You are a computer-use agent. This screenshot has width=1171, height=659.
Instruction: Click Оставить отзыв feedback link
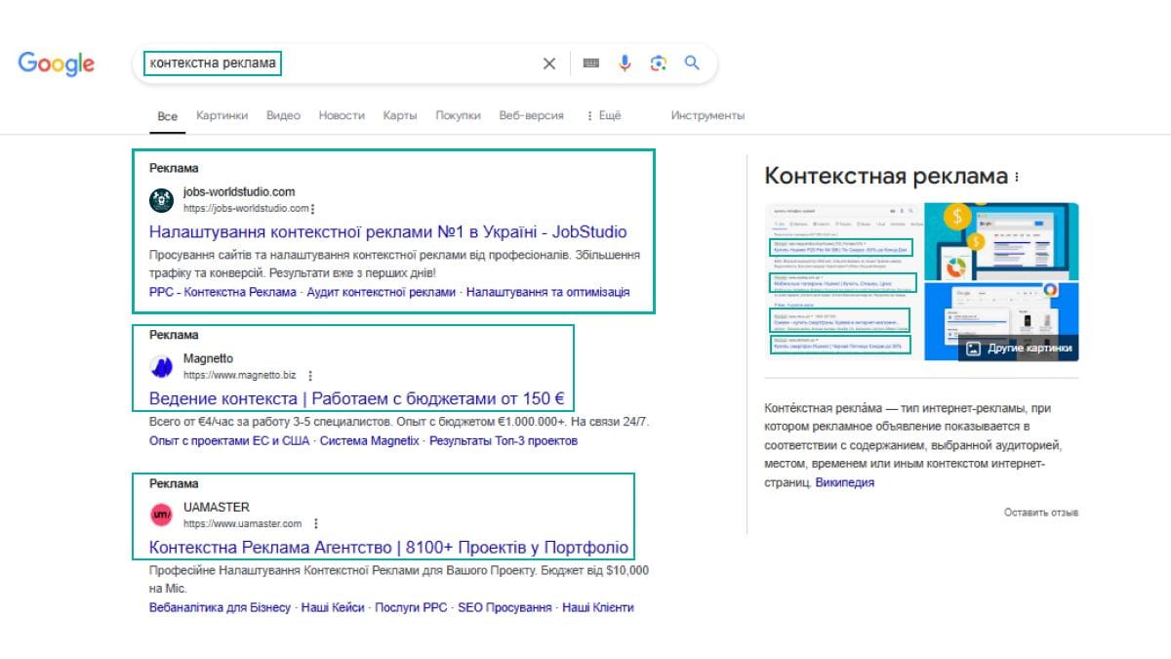coord(1041,513)
